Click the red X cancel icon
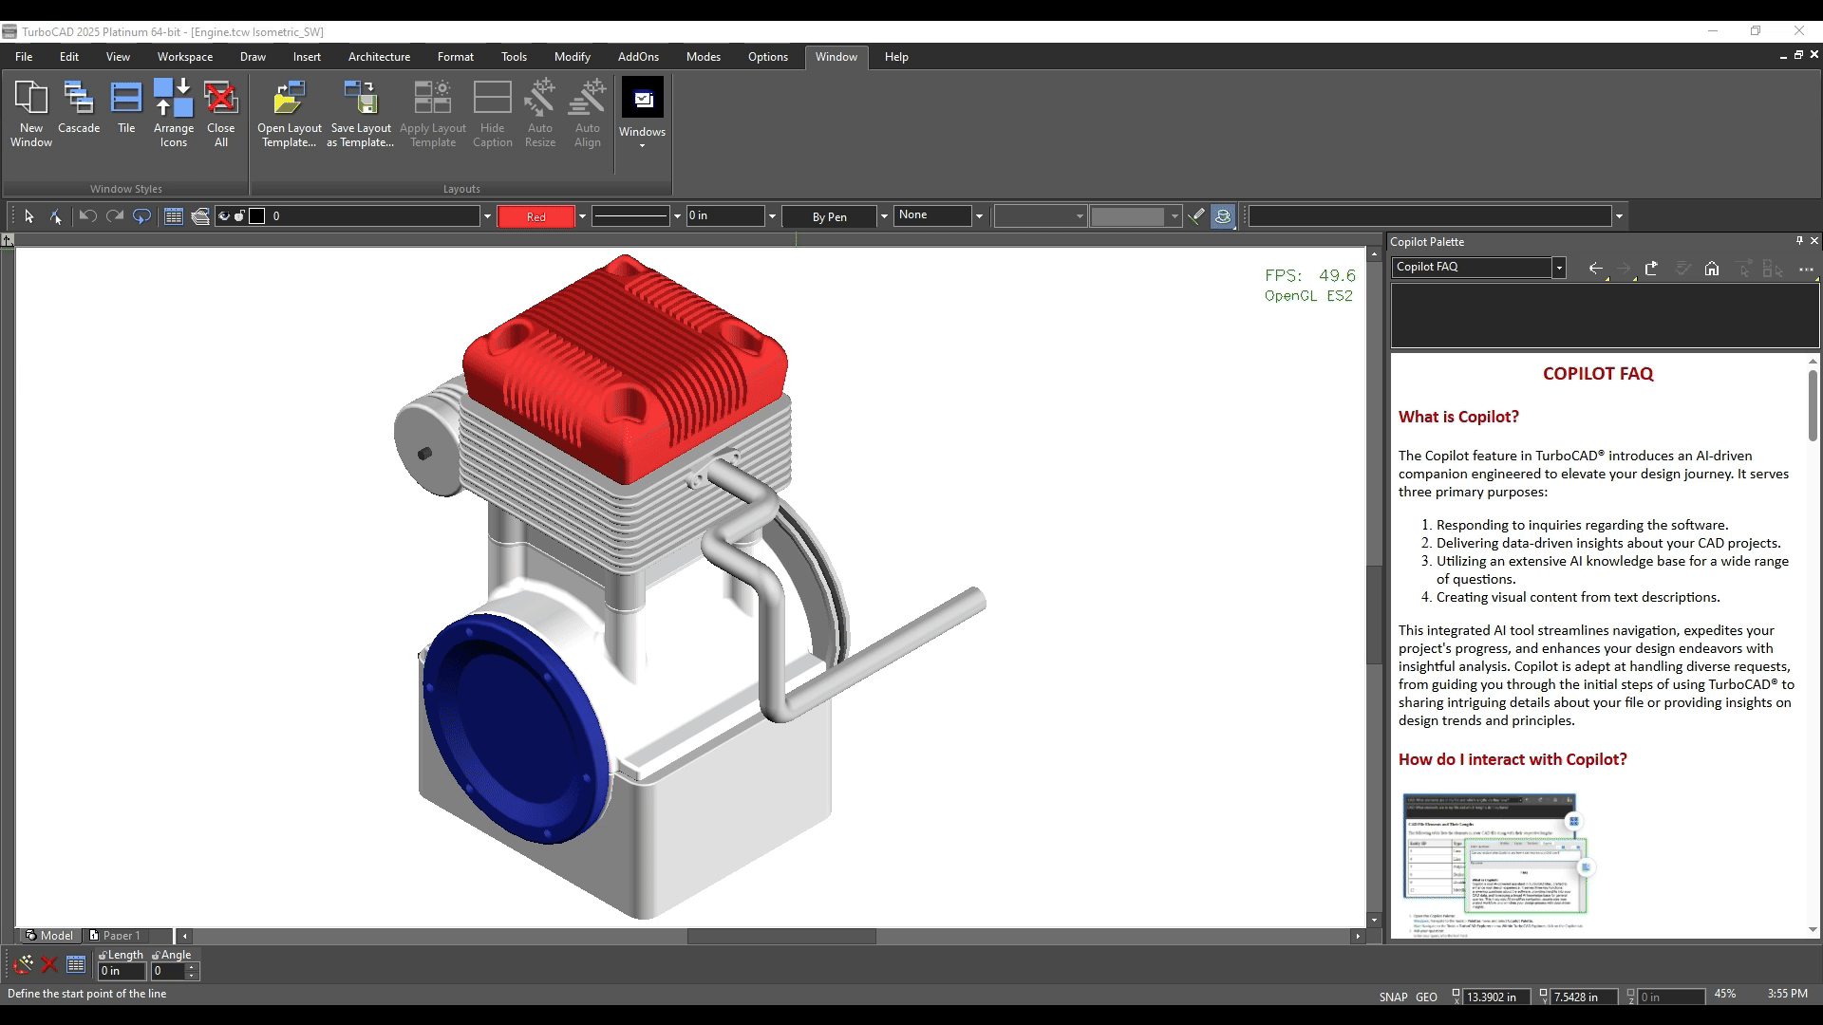 pyautogui.click(x=49, y=965)
